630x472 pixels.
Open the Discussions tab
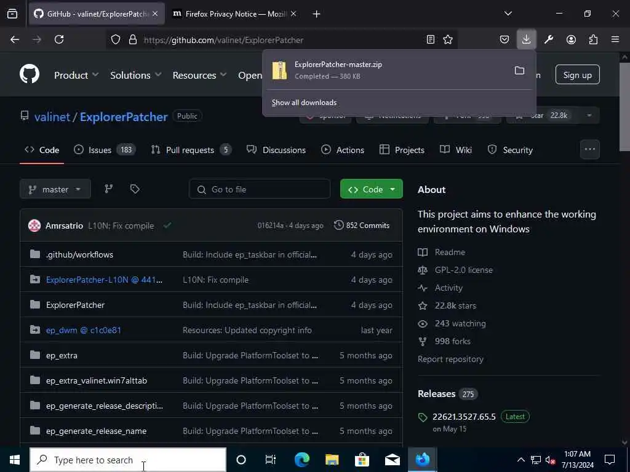point(276,150)
